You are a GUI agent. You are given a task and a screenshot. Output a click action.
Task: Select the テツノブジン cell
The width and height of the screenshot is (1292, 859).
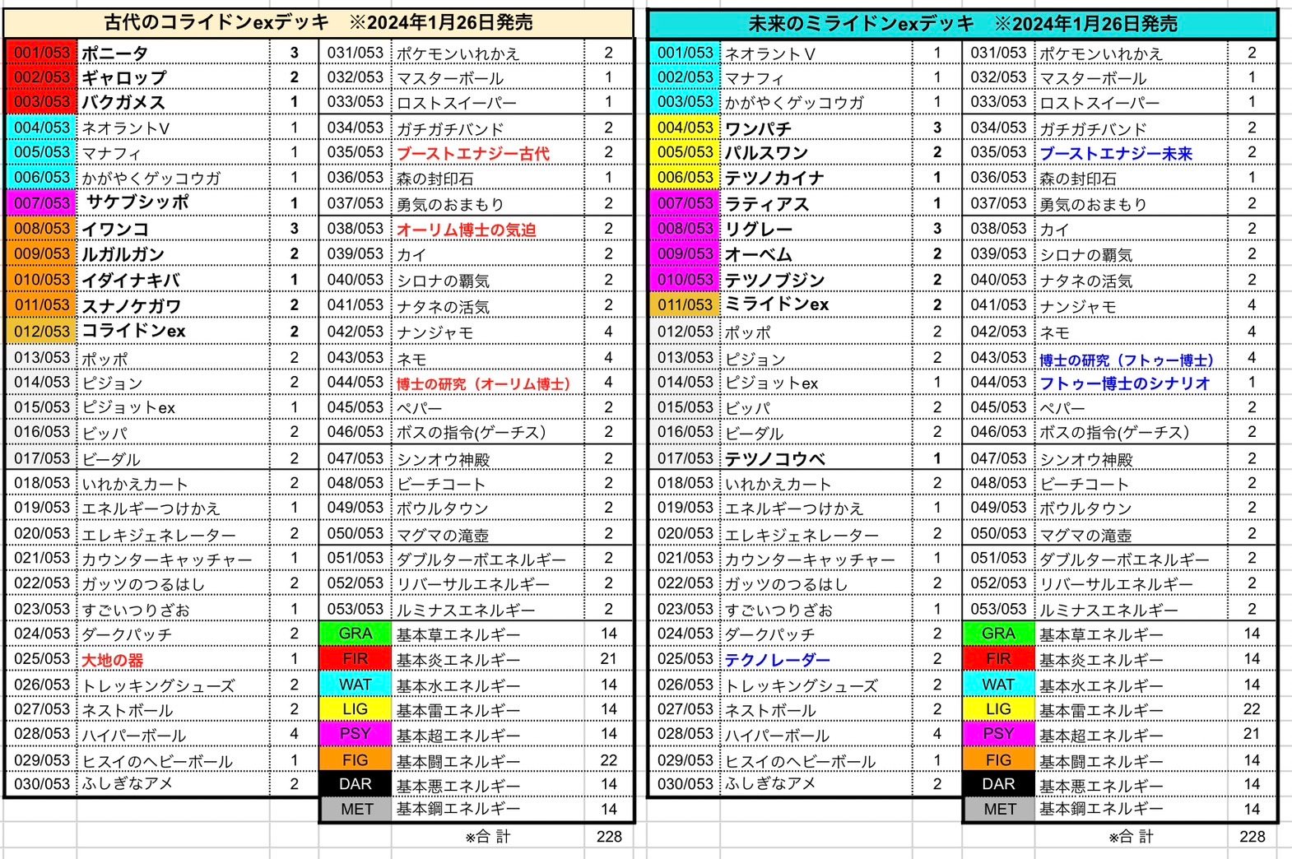[816, 280]
